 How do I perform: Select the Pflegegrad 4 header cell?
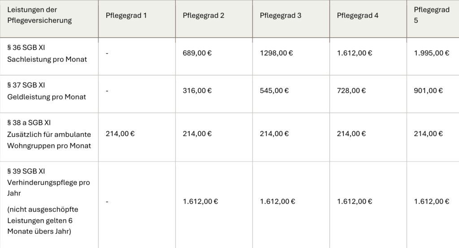[357, 16]
